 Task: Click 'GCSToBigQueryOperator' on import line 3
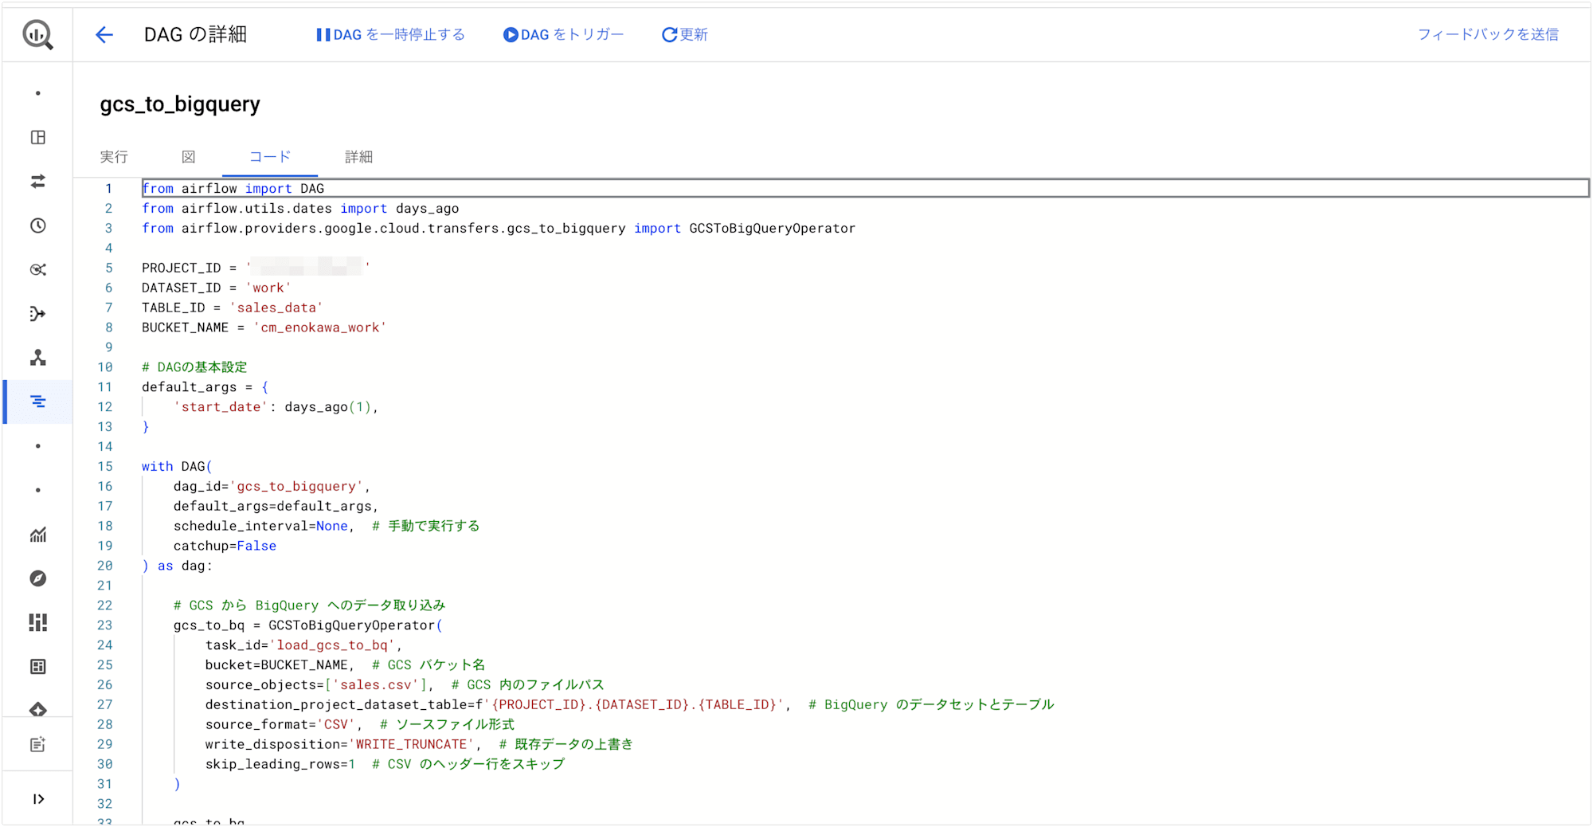click(x=773, y=229)
